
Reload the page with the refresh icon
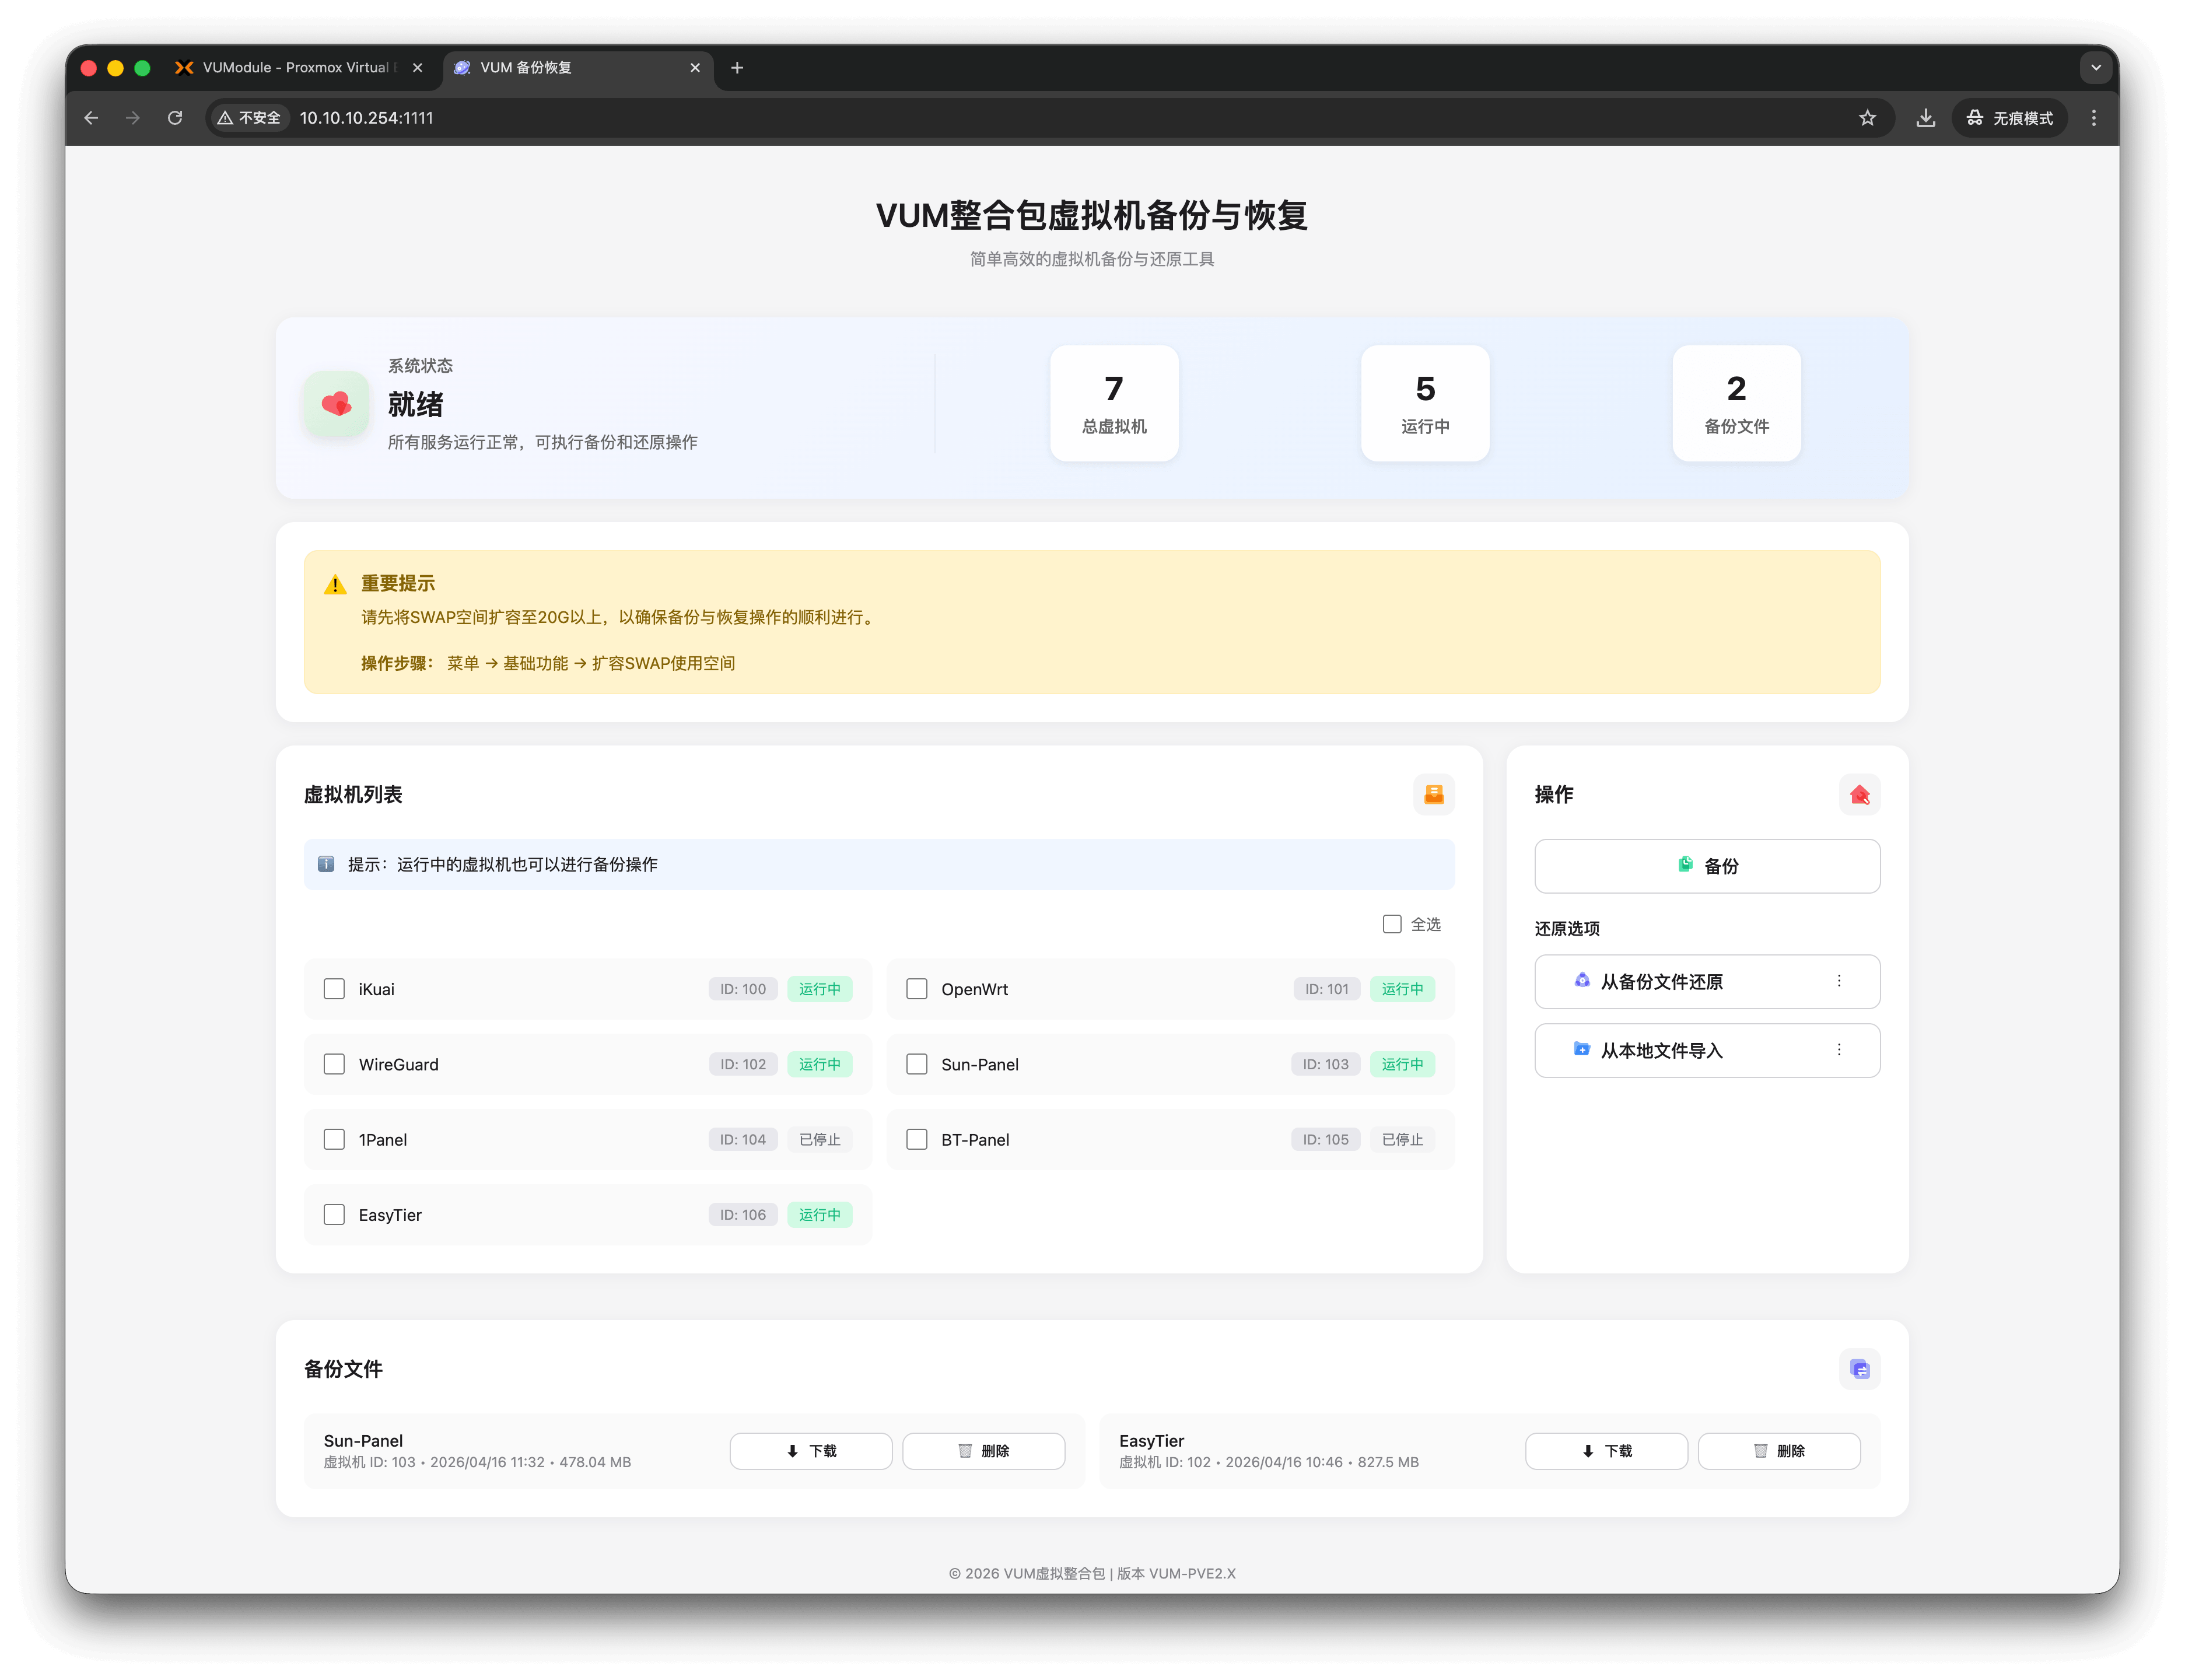point(175,118)
